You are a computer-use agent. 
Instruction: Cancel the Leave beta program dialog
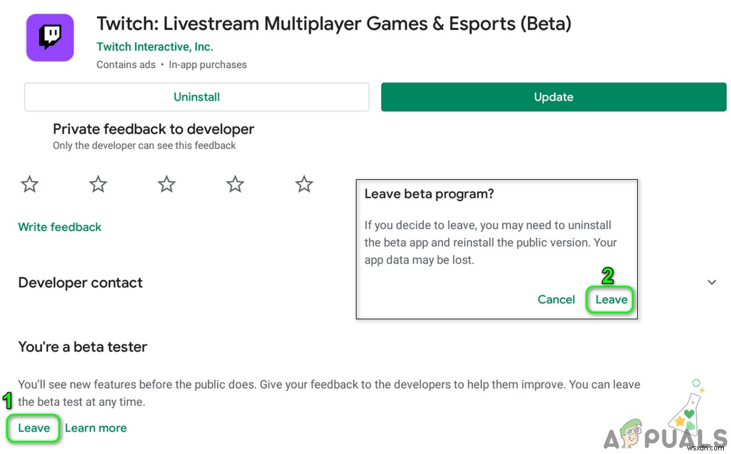pos(556,299)
